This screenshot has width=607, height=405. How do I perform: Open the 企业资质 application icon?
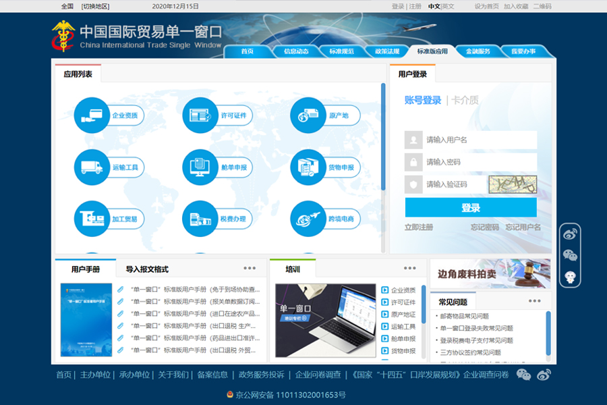click(92, 115)
